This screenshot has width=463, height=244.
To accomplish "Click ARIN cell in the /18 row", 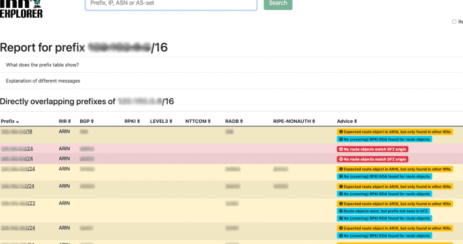I will pyautogui.click(x=65, y=131).
